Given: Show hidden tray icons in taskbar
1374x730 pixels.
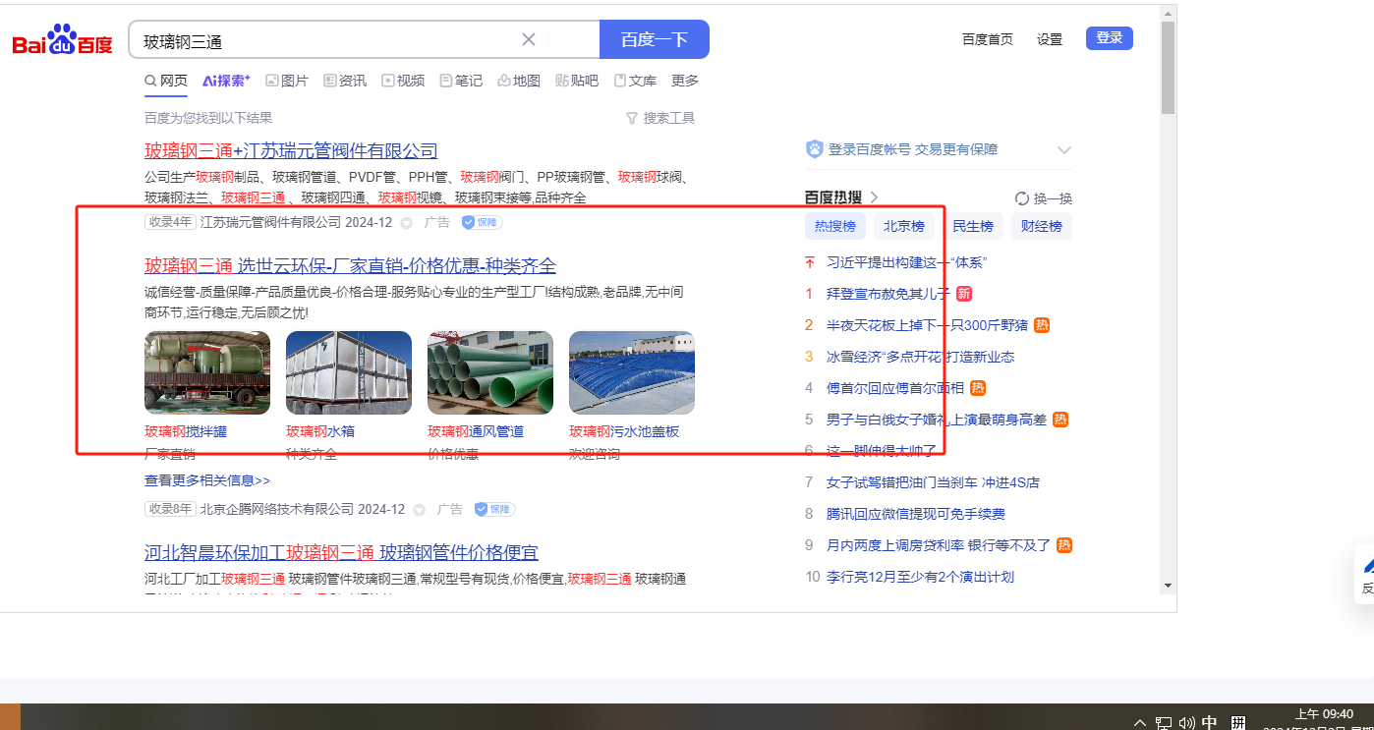Looking at the screenshot, I should click(x=1140, y=723).
